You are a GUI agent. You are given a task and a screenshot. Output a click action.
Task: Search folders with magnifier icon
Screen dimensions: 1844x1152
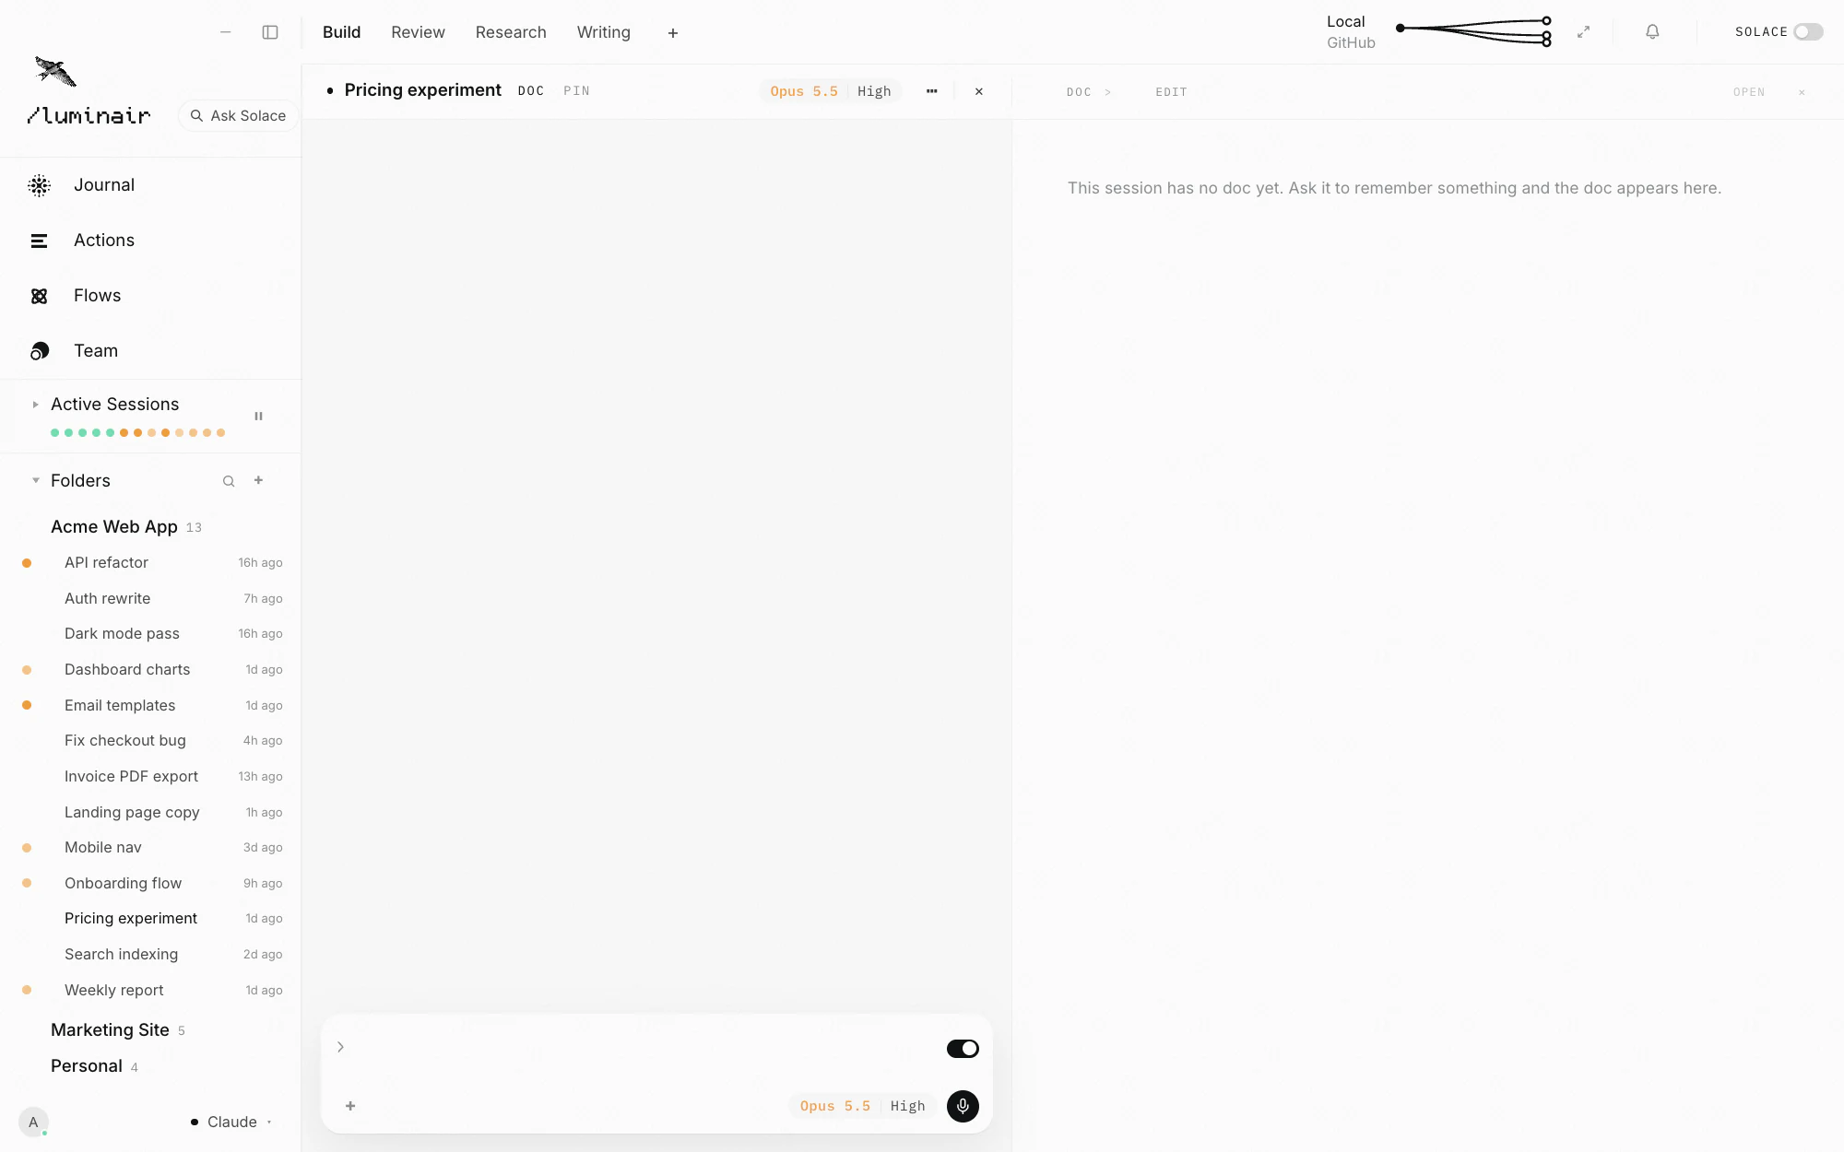tap(229, 481)
